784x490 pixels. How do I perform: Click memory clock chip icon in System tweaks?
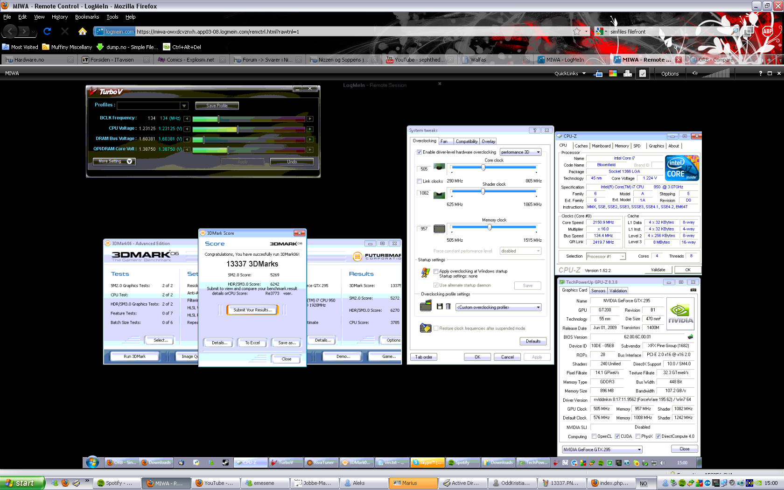click(x=439, y=229)
